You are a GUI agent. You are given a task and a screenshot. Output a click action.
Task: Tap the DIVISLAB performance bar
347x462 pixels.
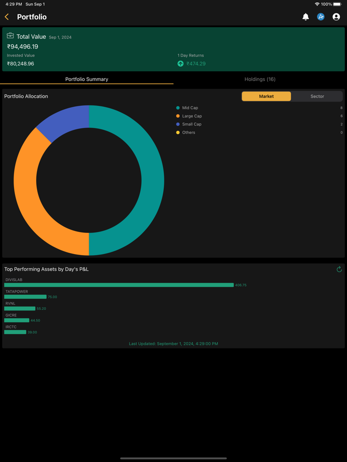pos(119,285)
